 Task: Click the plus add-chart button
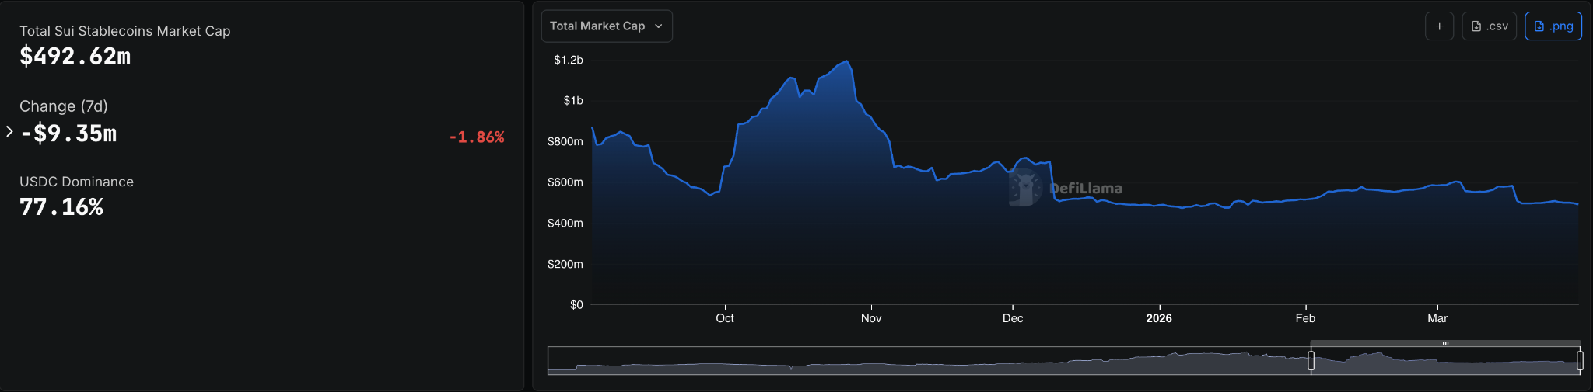(1440, 26)
